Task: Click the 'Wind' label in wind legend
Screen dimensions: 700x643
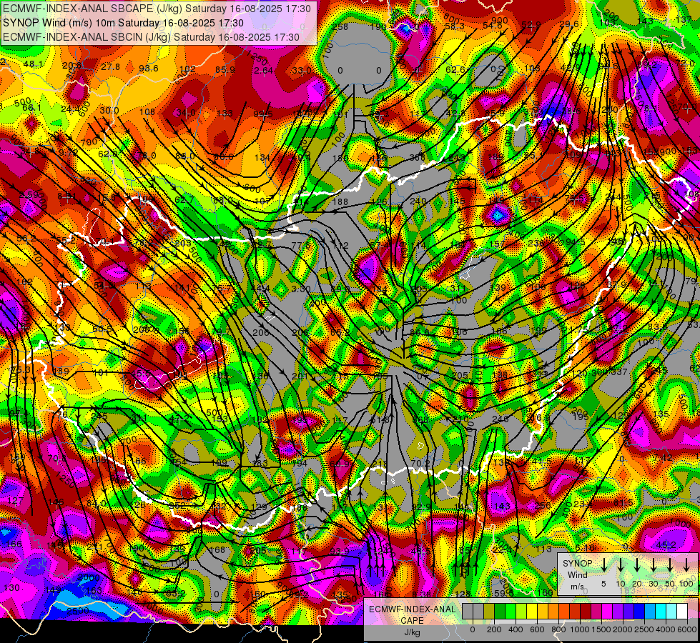Action: 577,574
